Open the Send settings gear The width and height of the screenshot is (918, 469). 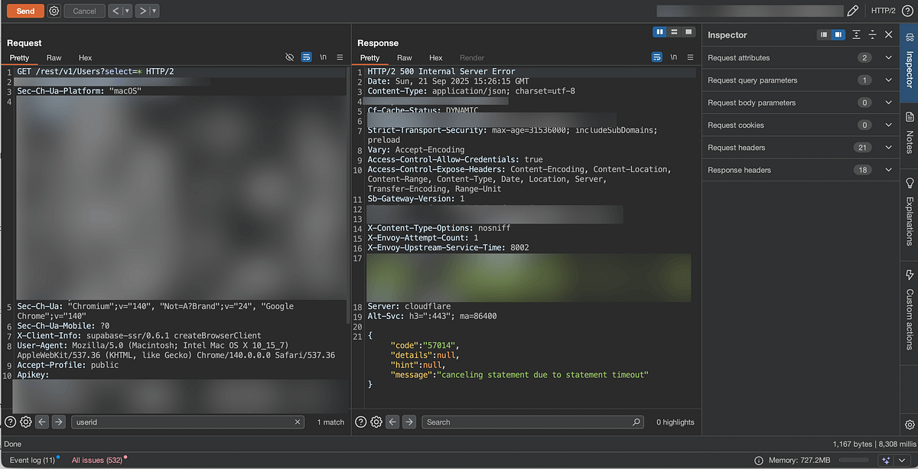pyautogui.click(x=52, y=10)
